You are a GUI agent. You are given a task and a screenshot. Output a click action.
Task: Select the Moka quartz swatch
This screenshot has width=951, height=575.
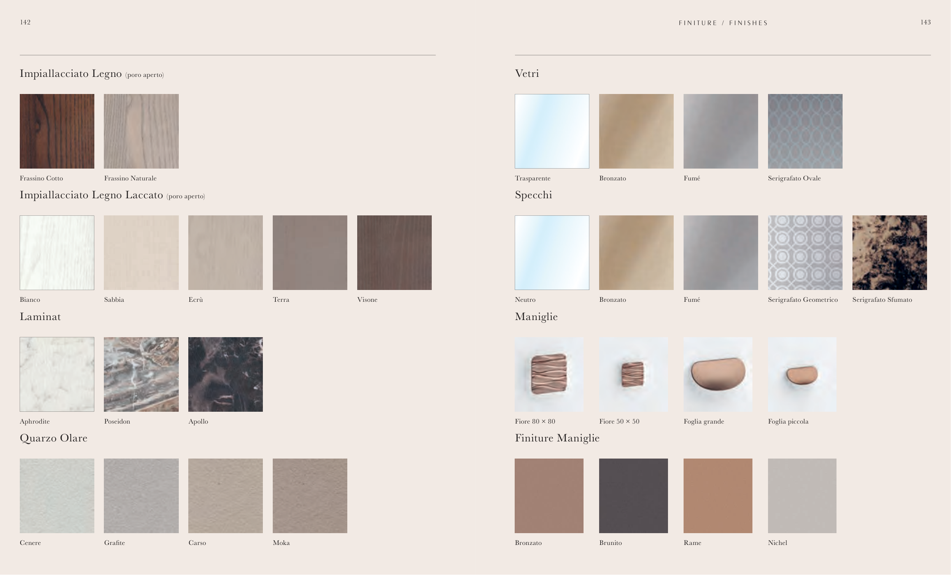[310, 495]
